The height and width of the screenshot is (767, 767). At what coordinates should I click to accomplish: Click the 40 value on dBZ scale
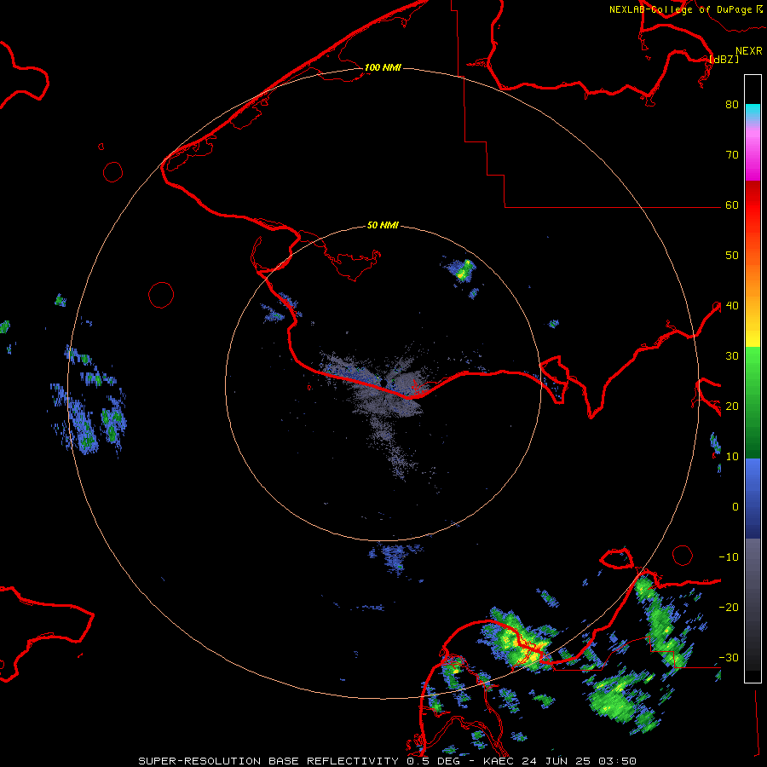coord(732,306)
